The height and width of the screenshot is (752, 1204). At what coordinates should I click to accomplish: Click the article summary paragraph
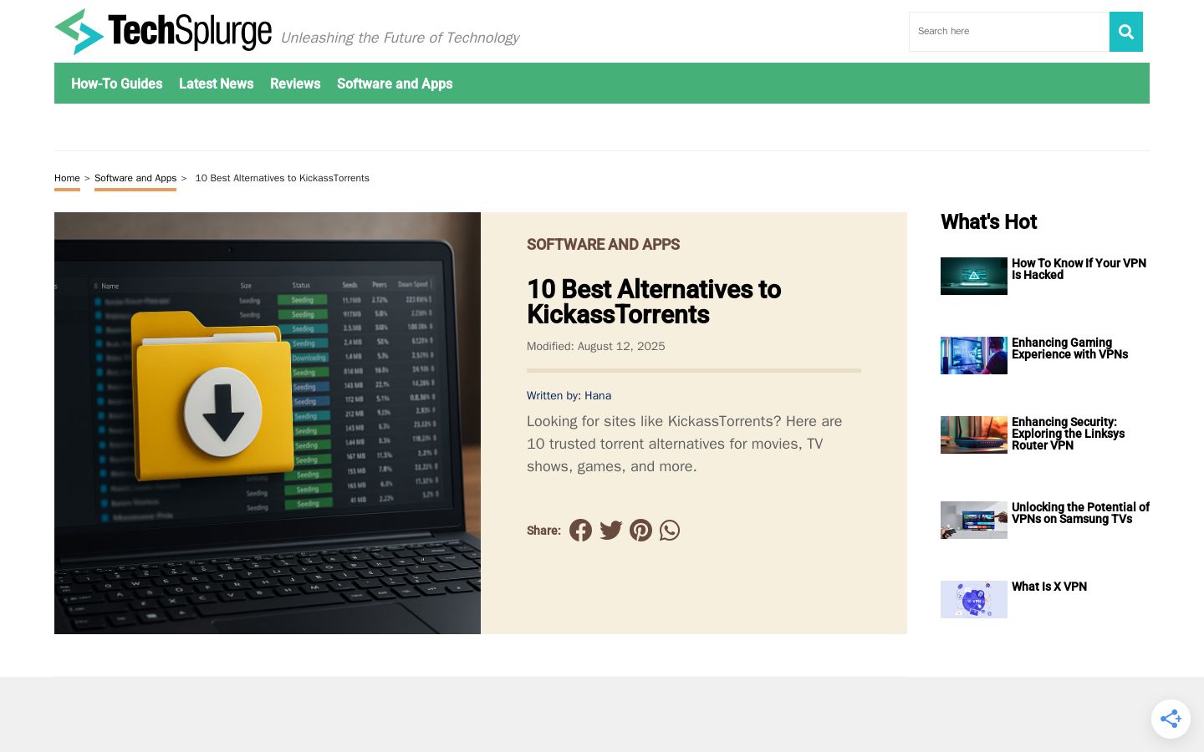click(x=685, y=444)
